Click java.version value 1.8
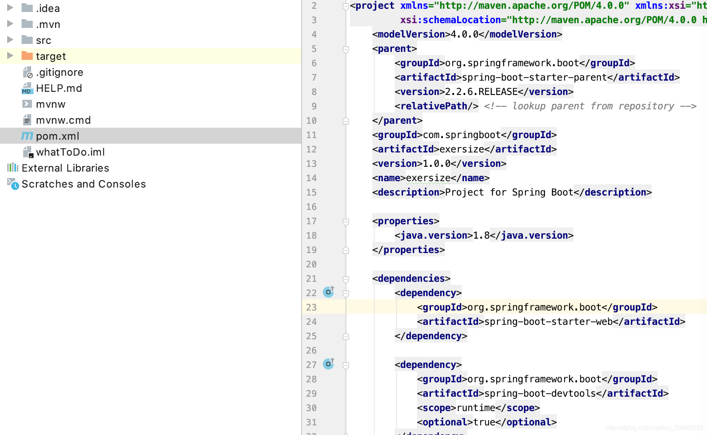 tap(481, 235)
